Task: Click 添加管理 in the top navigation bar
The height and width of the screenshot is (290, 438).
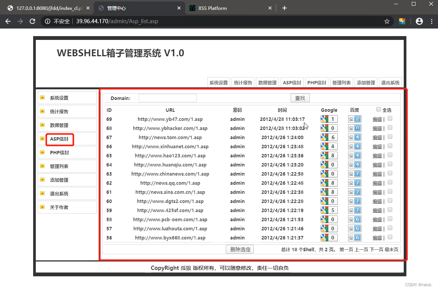Action: 366,82
